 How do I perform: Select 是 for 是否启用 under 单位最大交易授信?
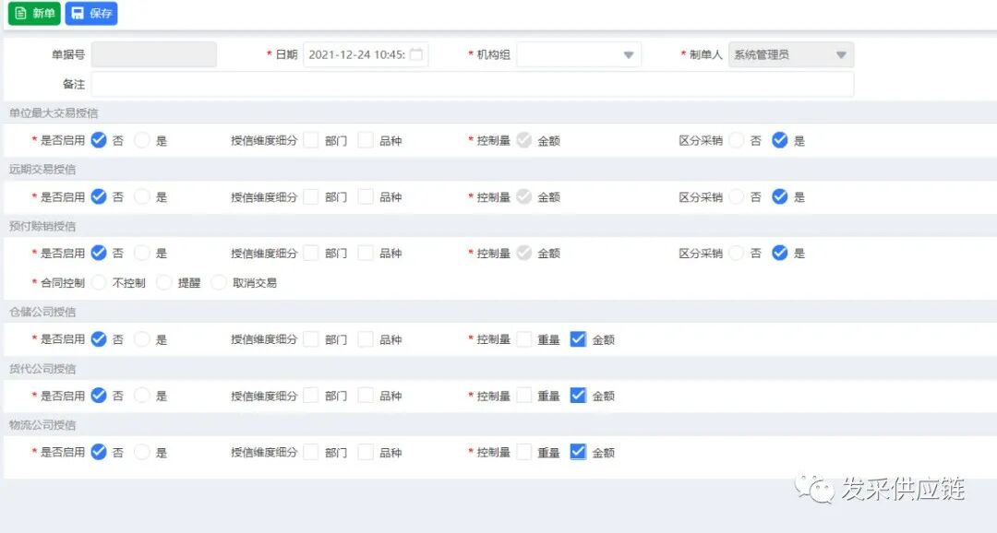(140, 140)
